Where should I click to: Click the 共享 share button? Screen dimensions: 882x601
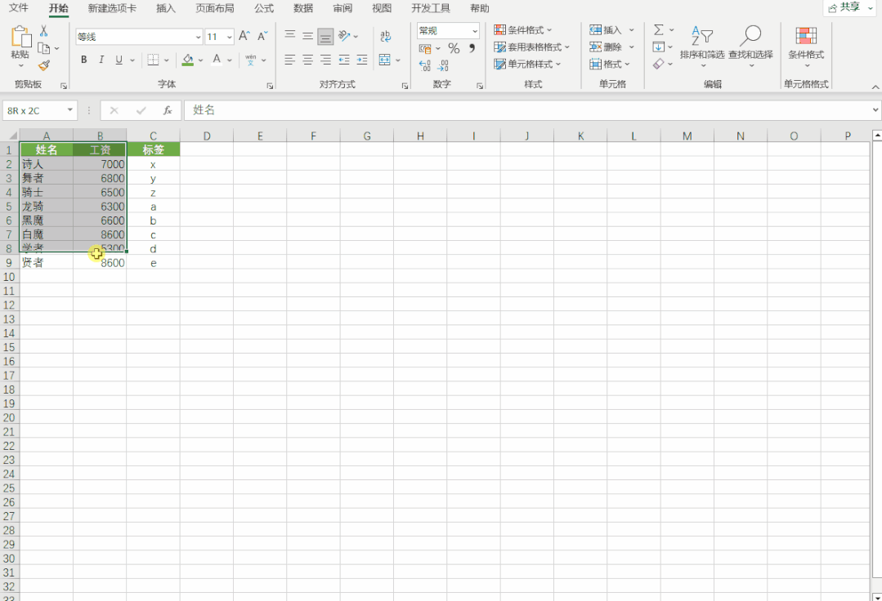click(x=850, y=7)
